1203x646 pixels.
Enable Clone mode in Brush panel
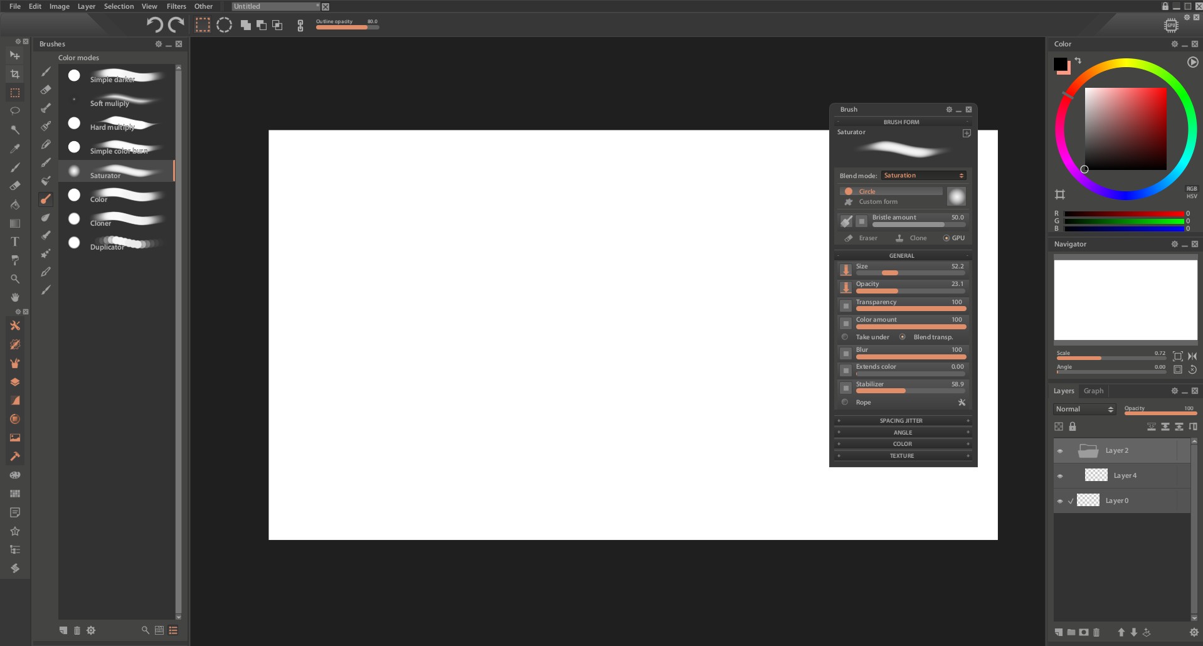[911, 238]
